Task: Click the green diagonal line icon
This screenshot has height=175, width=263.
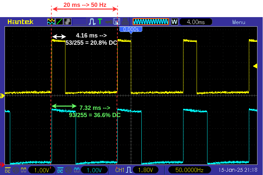Action: coord(59,22)
